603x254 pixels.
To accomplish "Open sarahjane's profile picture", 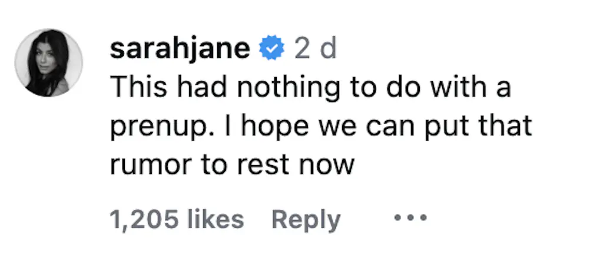I will pyautogui.click(x=49, y=63).
